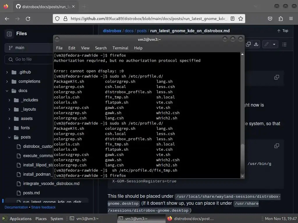The image size is (298, 223).
Task: Open the main branch selector
Action: (x=29, y=48)
